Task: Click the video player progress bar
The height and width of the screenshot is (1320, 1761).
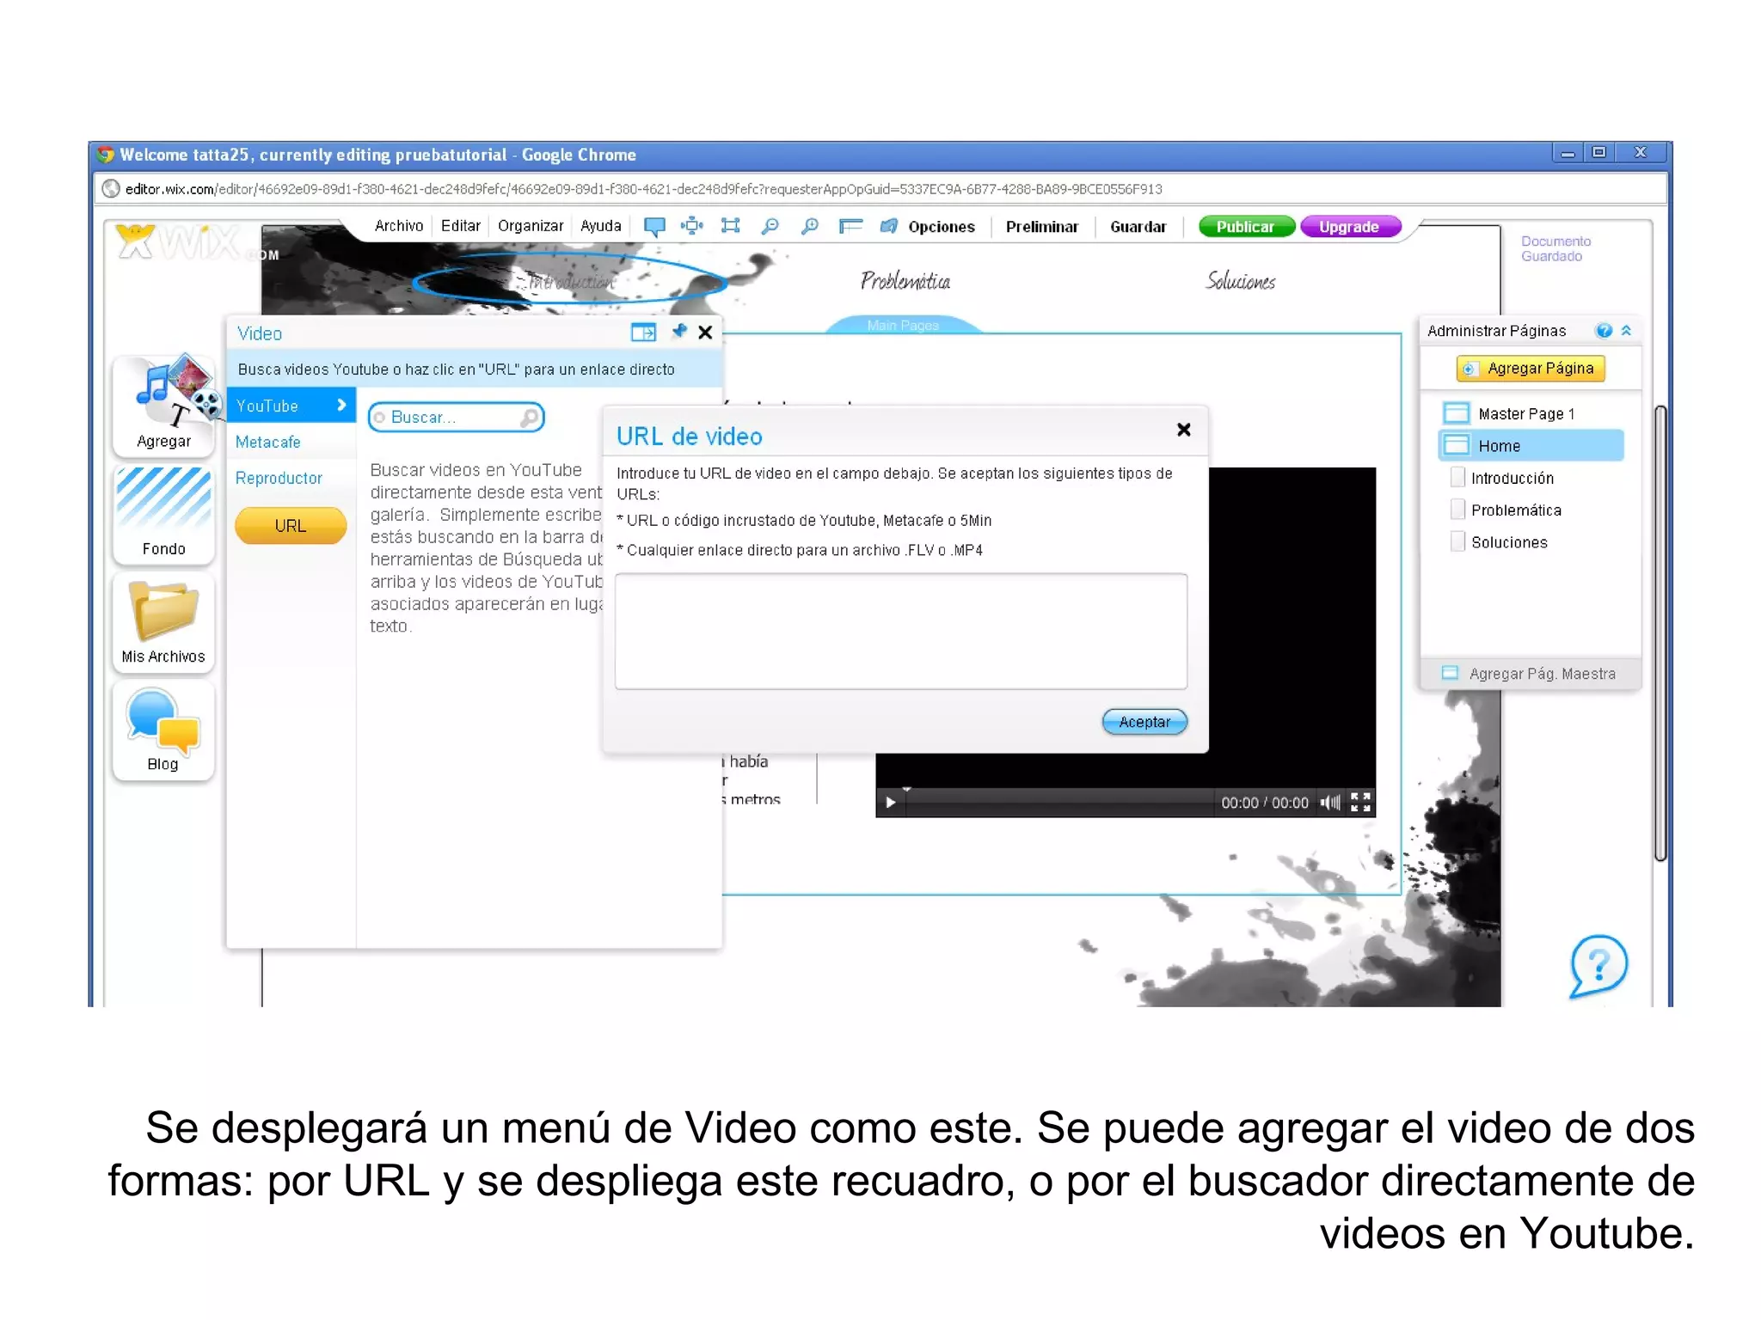Action: click(1059, 803)
